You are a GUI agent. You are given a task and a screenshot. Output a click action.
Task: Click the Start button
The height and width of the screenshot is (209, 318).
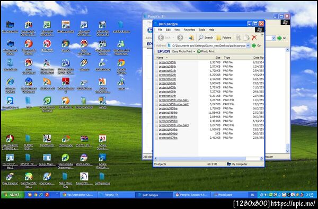13,195
